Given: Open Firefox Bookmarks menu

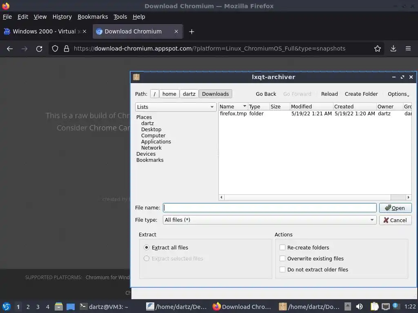Looking at the screenshot, I should (93, 17).
